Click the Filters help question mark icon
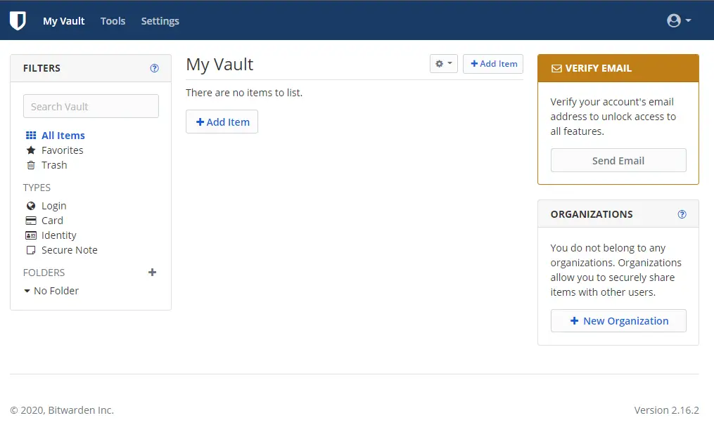Image resolution: width=714 pixels, height=425 pixels. [155, 67]
